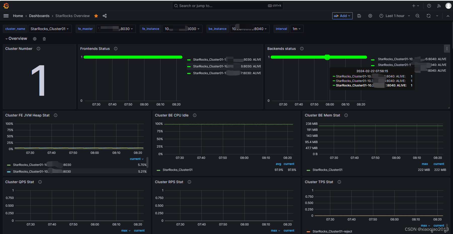Open Cluster BE Mem Stat title menu

coord(322,115)
